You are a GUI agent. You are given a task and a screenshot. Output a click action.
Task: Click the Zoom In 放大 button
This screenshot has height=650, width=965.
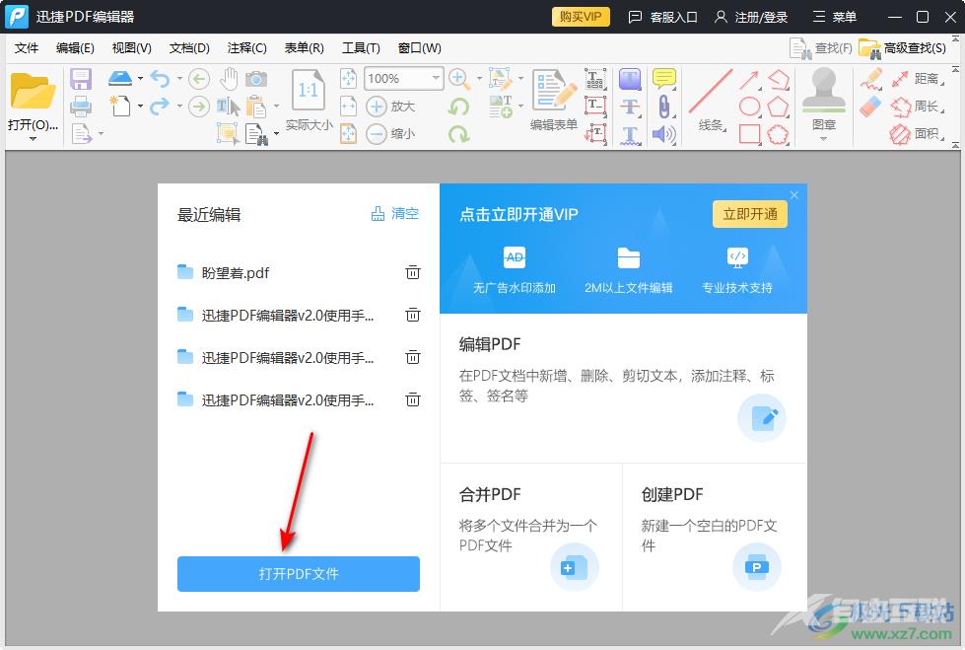click(390, 106)
